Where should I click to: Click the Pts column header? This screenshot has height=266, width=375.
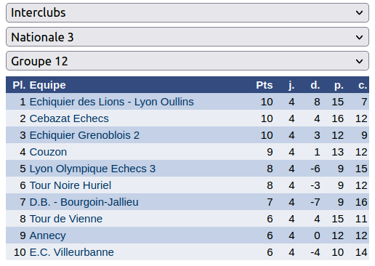coord(265,85)
